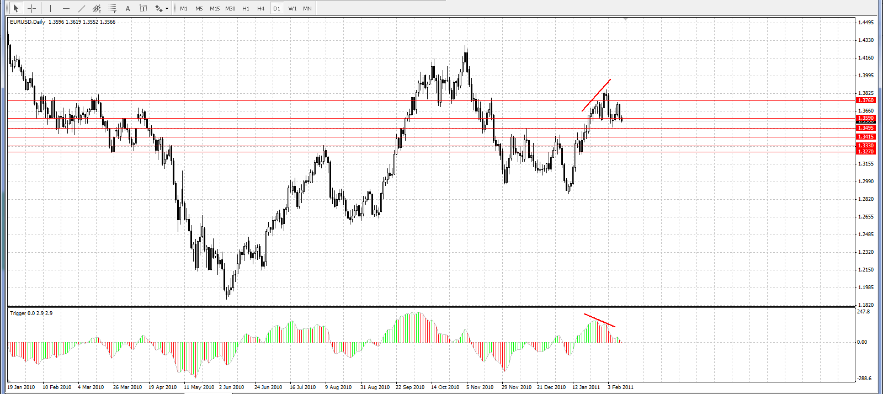This screenshot has width=883, height=394.
Task: Open the arrows tool dropdown arrow
Action: tap(167, 8)
